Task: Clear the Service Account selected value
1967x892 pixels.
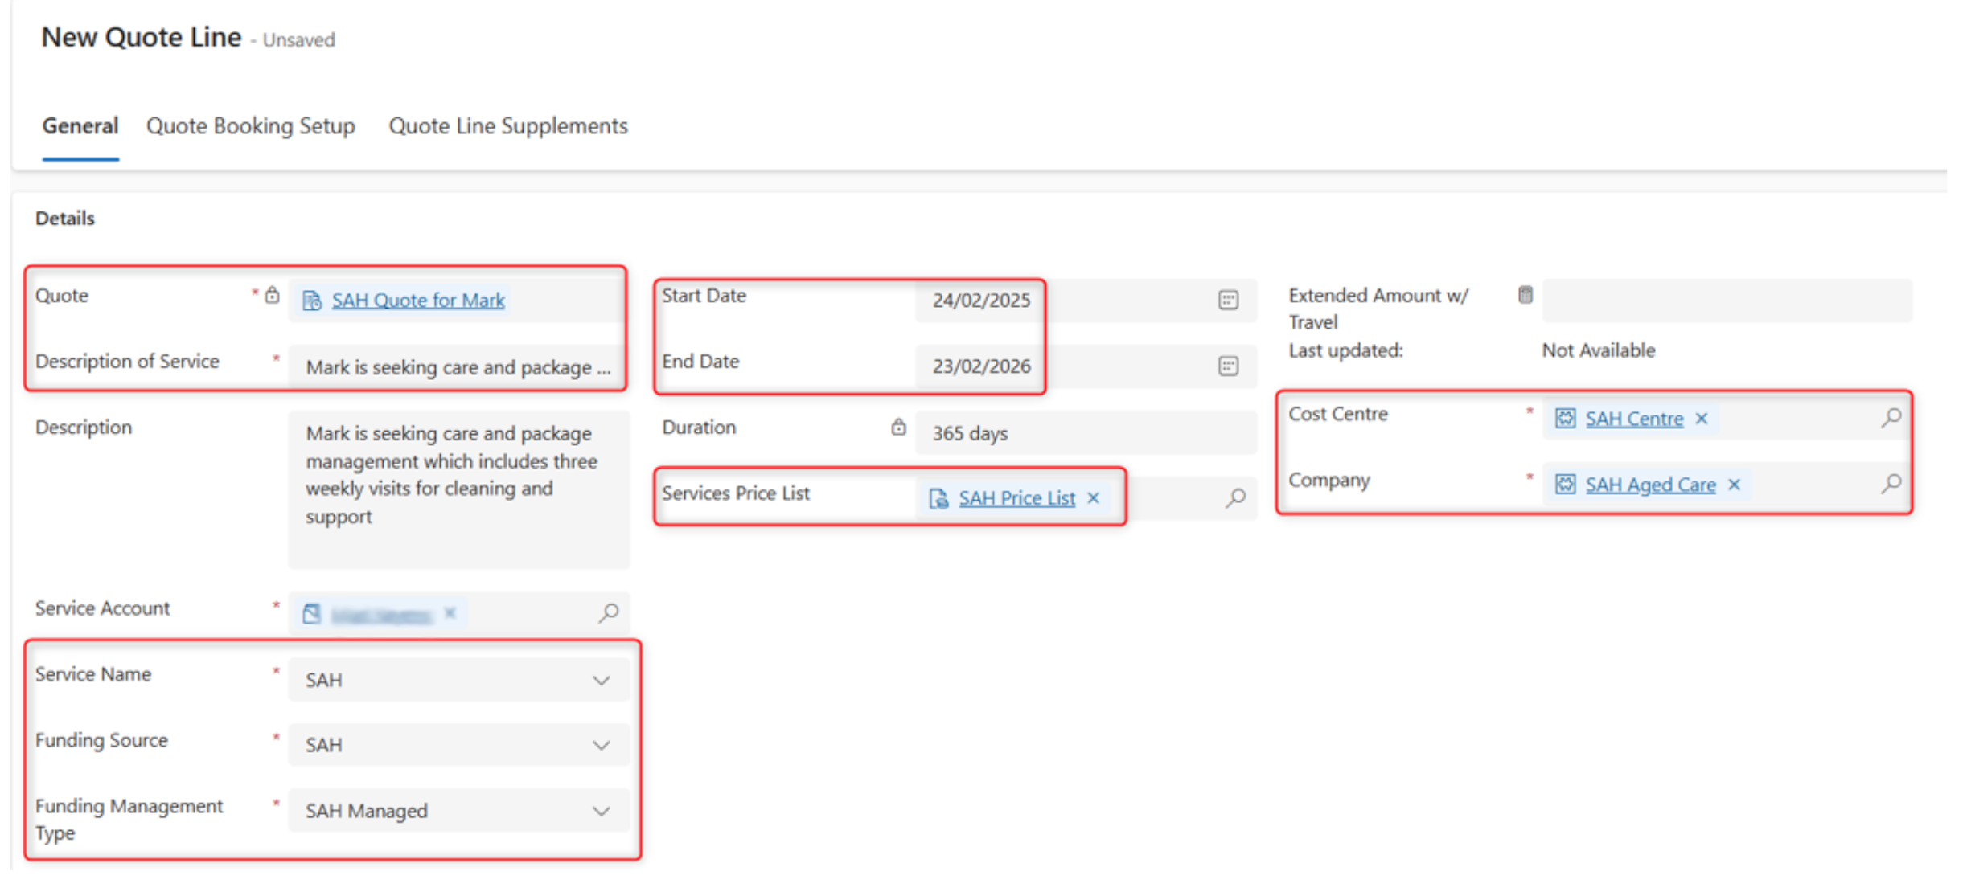Action: point(450,614)
